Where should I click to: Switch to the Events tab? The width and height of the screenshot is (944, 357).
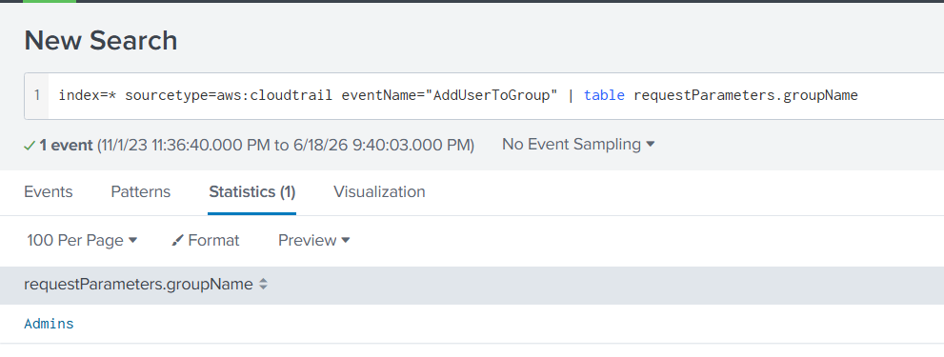point(49,192)
